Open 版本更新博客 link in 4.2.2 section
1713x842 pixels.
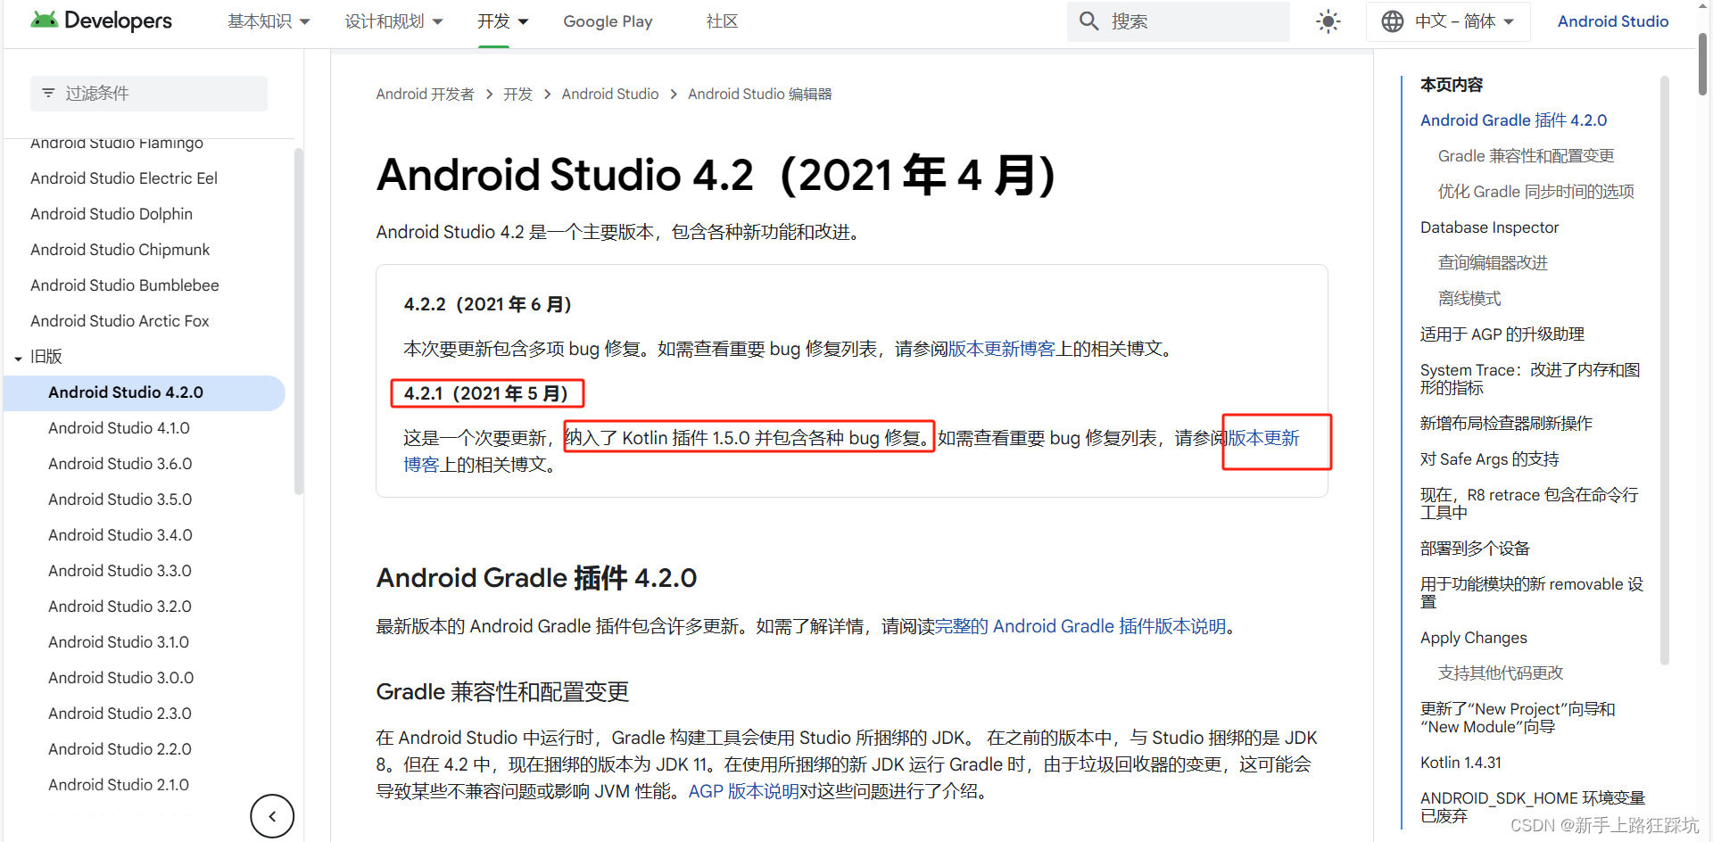tap(1002, 349)
